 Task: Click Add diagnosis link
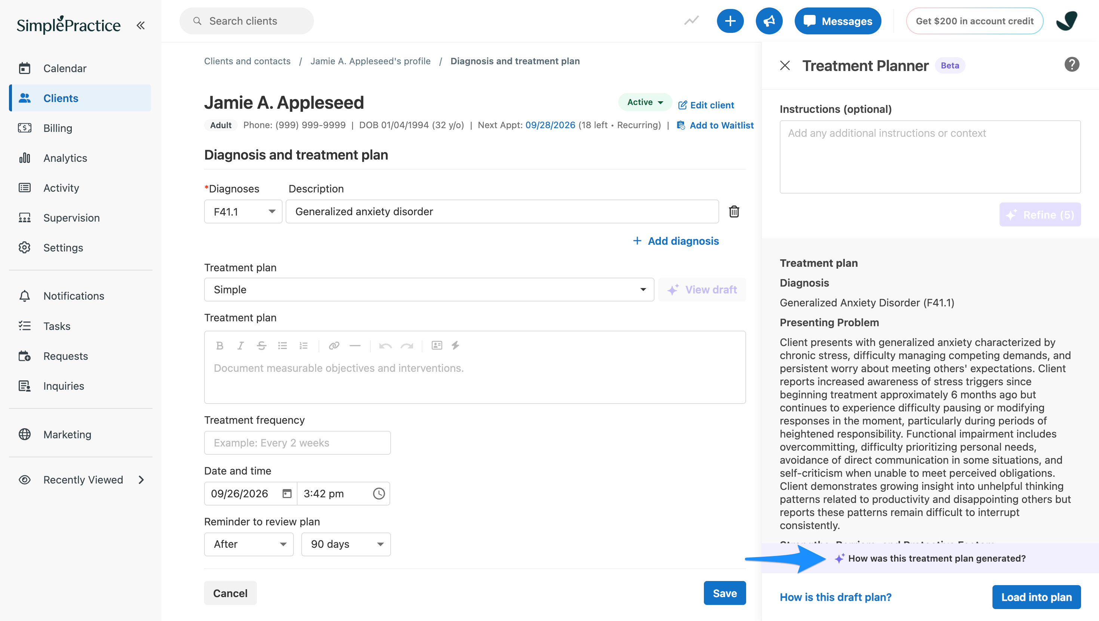point(676,241)
